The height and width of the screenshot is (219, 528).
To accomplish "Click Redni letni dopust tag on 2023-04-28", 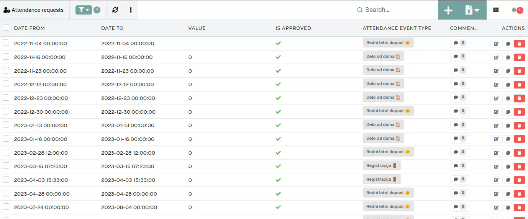I will (388, 193).
